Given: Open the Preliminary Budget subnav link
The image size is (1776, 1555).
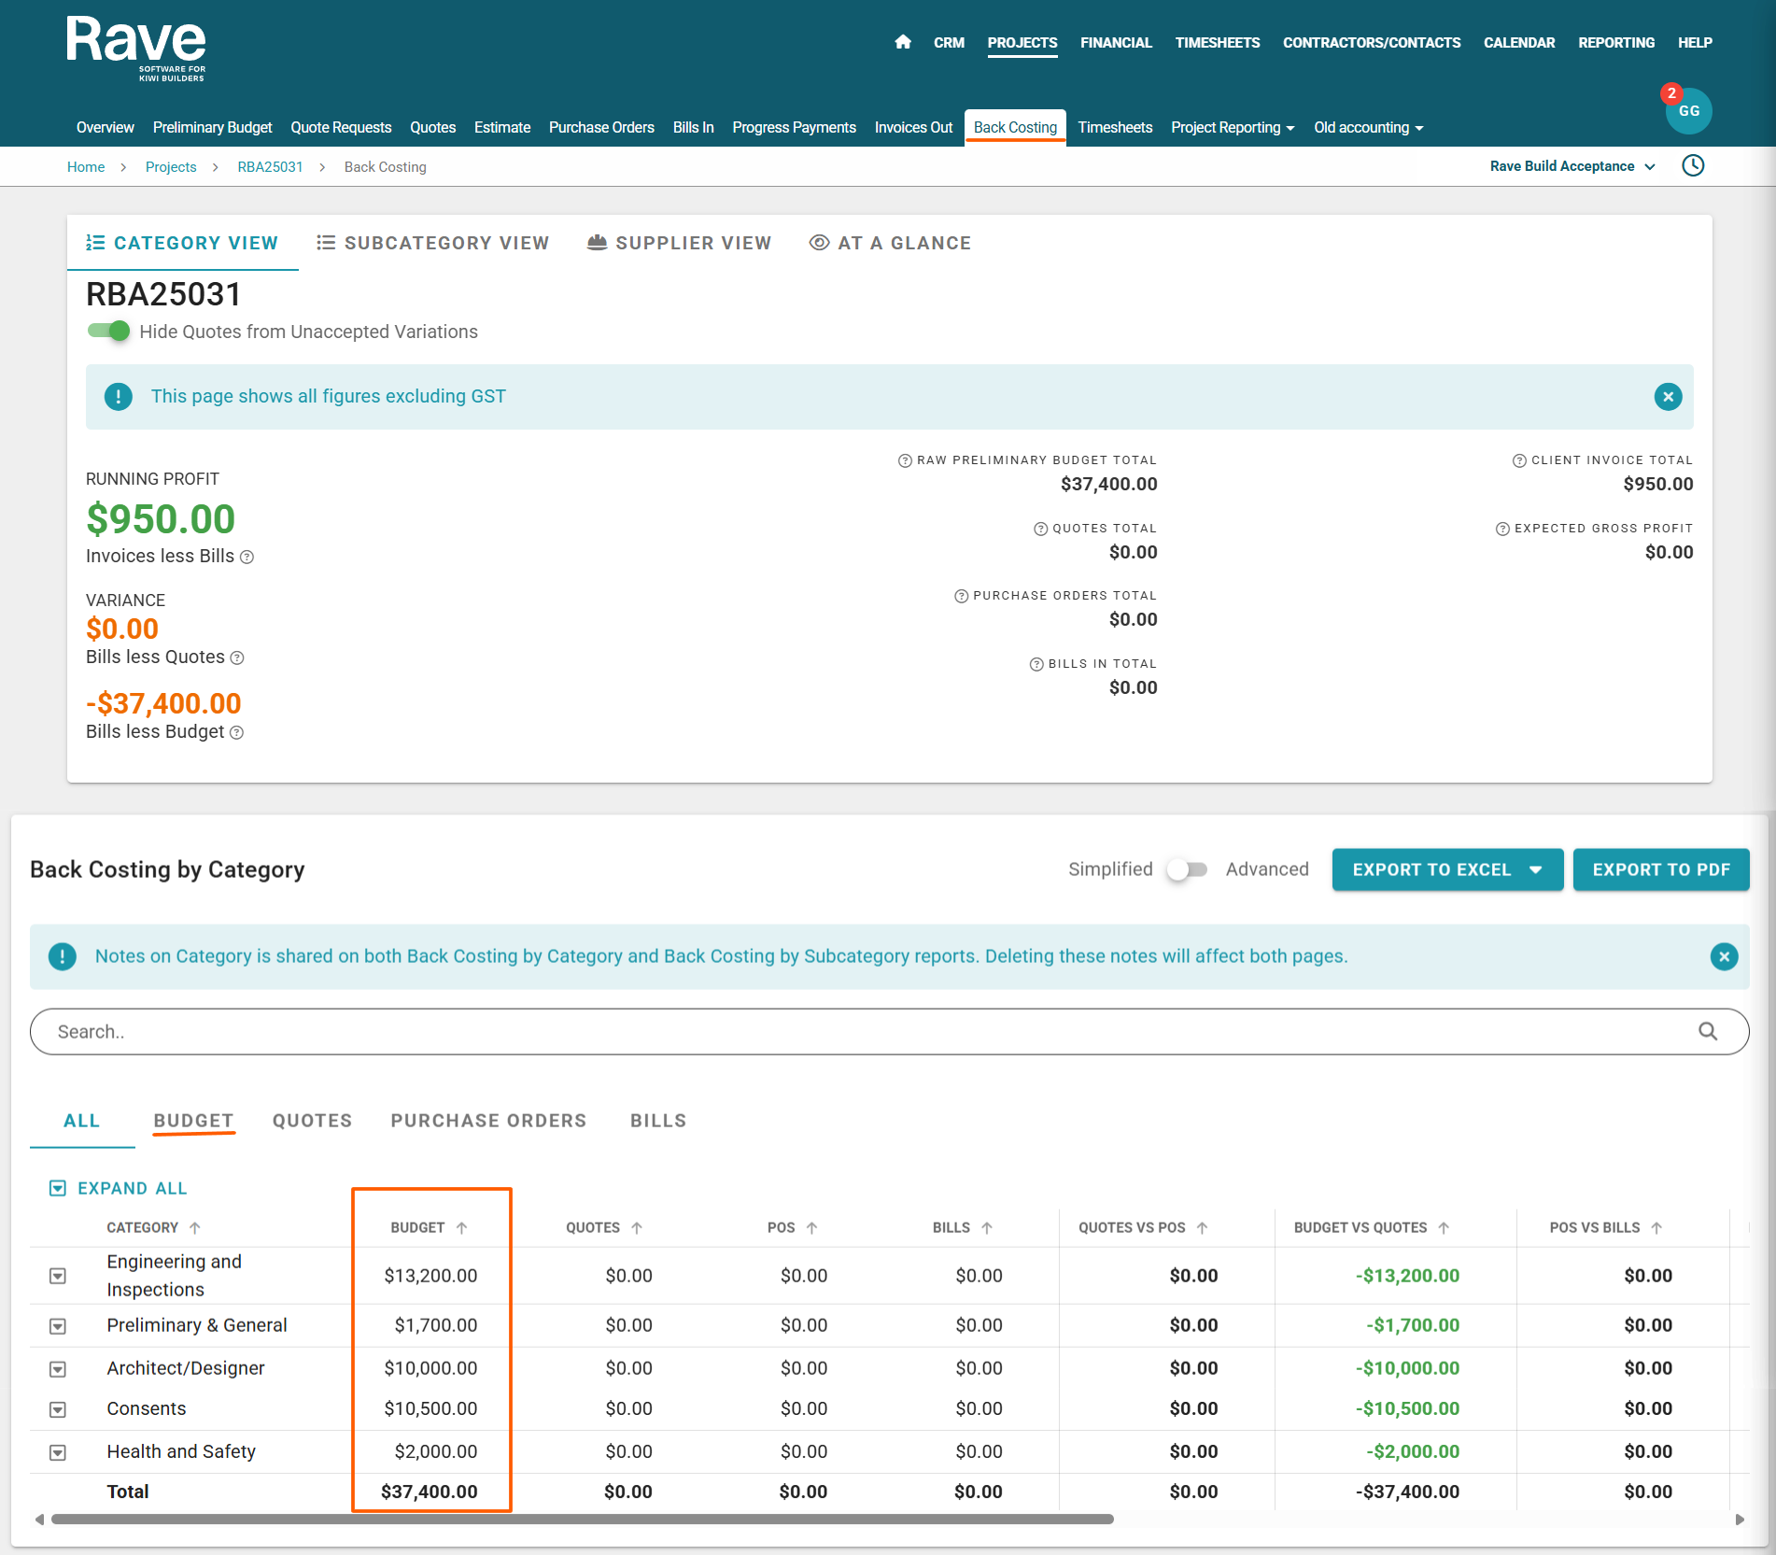Looking at the screenshot, I should [213, 128].
